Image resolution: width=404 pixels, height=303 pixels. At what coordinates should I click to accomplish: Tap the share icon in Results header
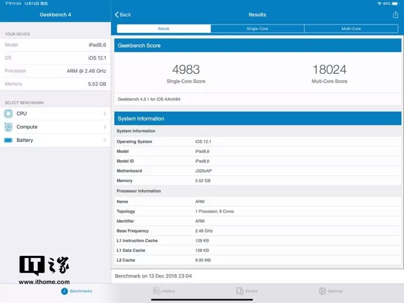[x=395, y=14]
